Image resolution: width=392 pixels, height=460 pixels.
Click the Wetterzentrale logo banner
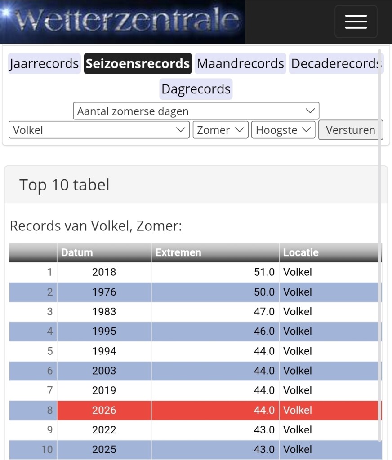tap(122, 22)
